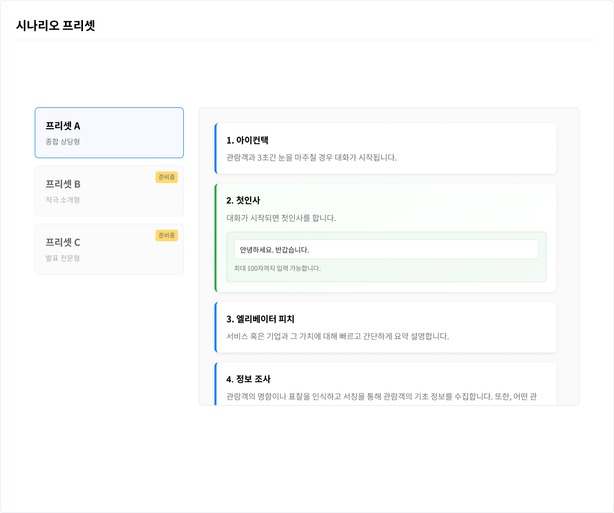Click the 프리셋 A title text
The height and width of the screenshot is (513, 614).
click(63, 126)
